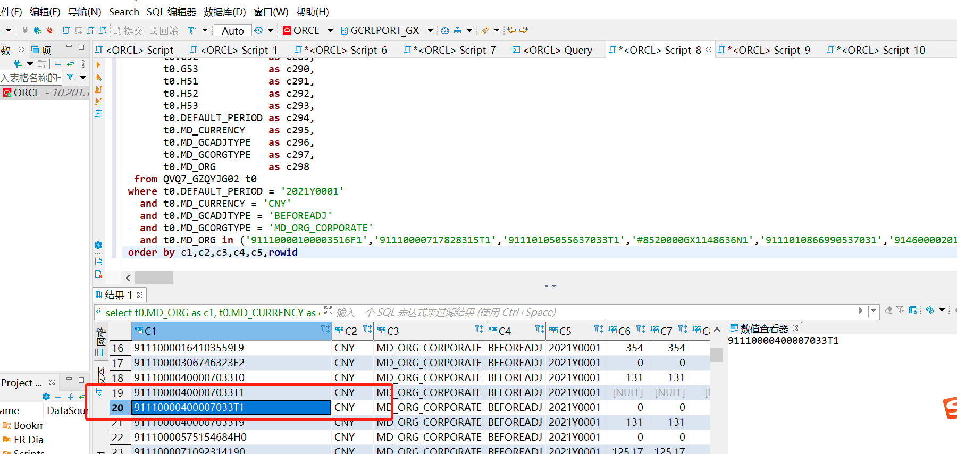957x454 pixels.
Task: Run the SQL script icon
Action: tap(98, 89)
